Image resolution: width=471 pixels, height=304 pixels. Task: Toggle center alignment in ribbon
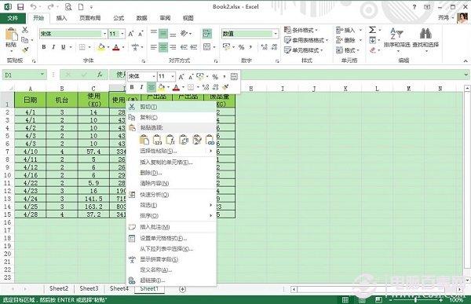pyautogui.click(x=163, y=47)
